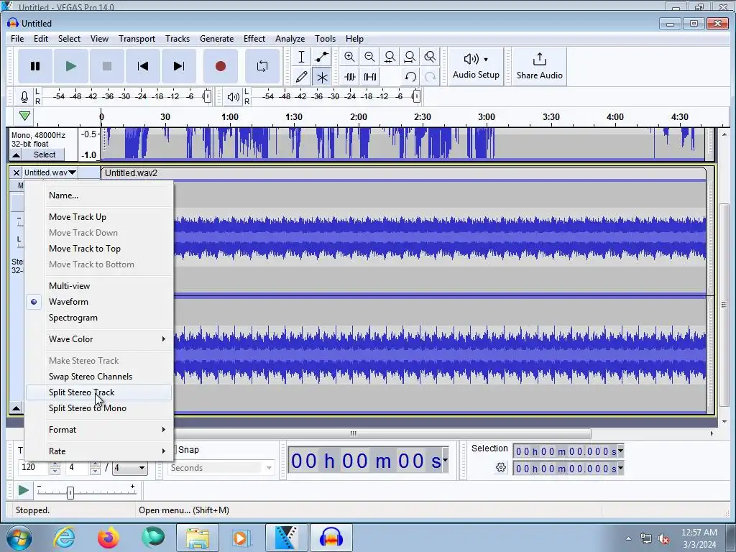Open the Untitled.wav track dropdown
This screenshot has height=552, width=736.
tap(50, 172)
